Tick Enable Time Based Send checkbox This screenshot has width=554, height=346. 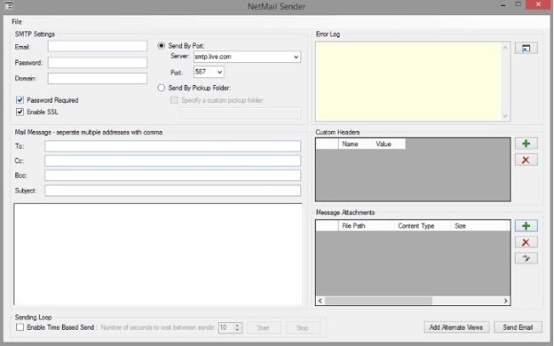click(20, 327)
